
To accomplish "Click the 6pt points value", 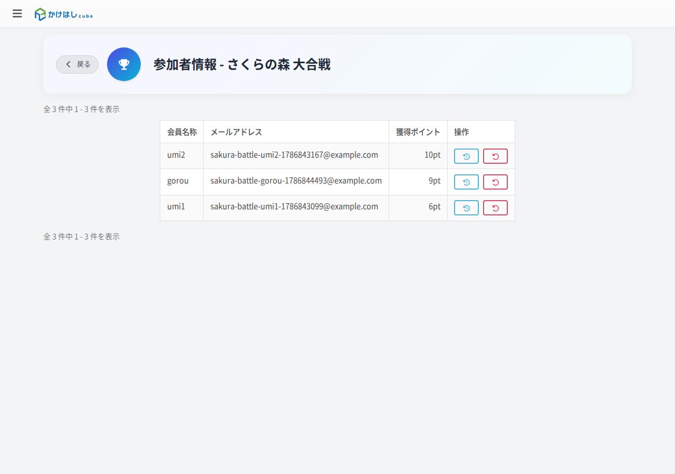I will tap(435, 206).
